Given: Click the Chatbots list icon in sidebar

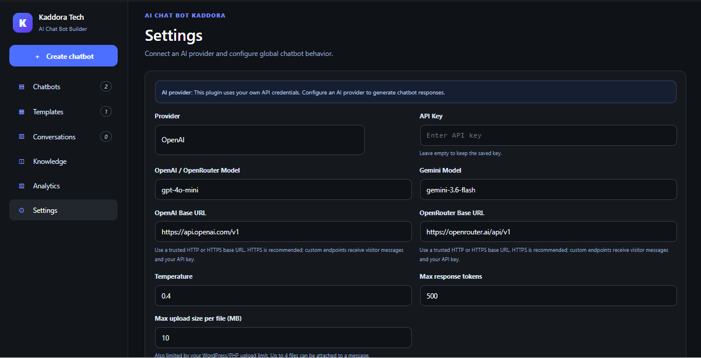Looking at the screenshot, I should (22, 87).
